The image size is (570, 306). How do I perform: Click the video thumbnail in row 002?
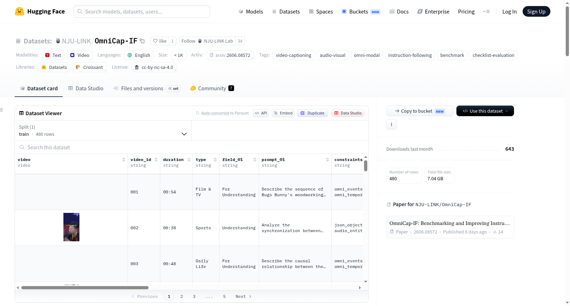[71, 227]
